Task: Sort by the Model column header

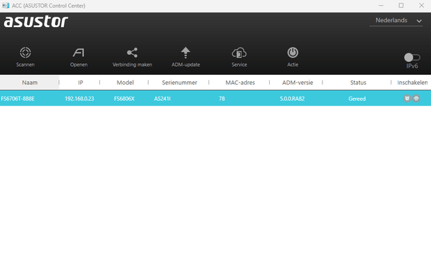Action: coord(125,83)
